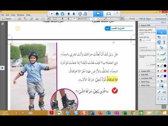Choose the large white eraser size circle
Viewport: 168px width, 126px height.
click(x=165, y=81)
